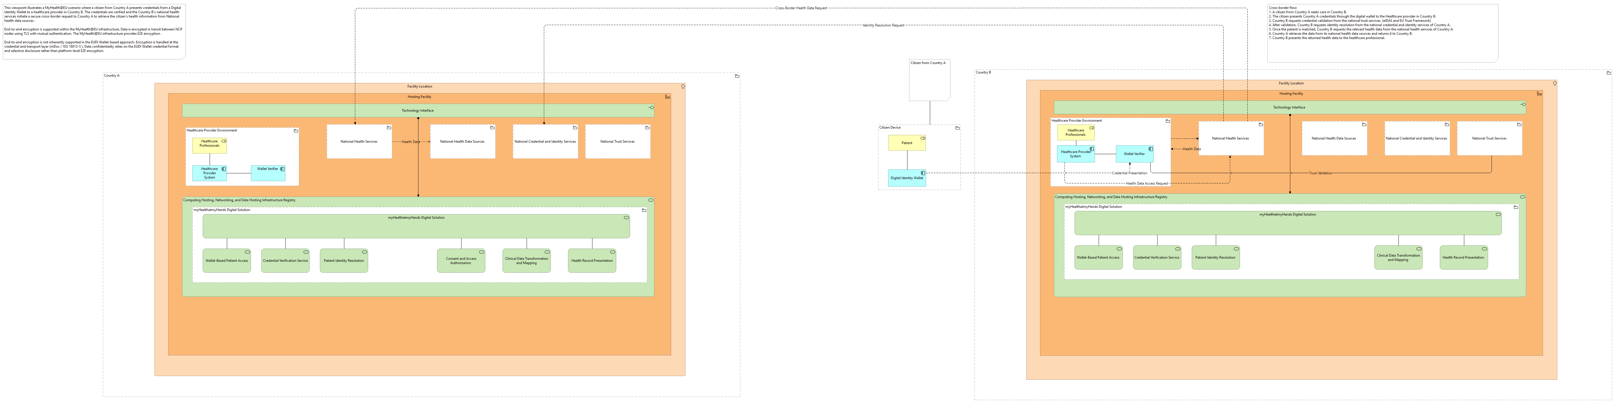The width and height of the screenshot is (1615, 403).
Task: Click the folder icon on Country B National Trust Services
Action: (x=1519, y=125)
